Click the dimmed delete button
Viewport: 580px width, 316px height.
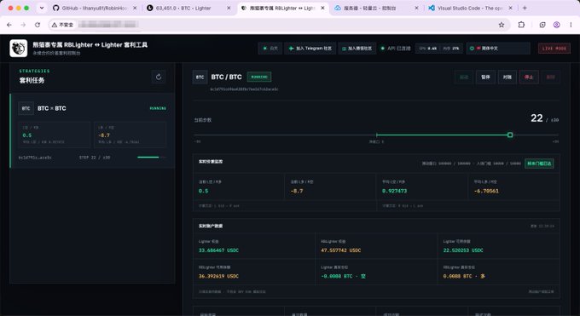(550, 77)
